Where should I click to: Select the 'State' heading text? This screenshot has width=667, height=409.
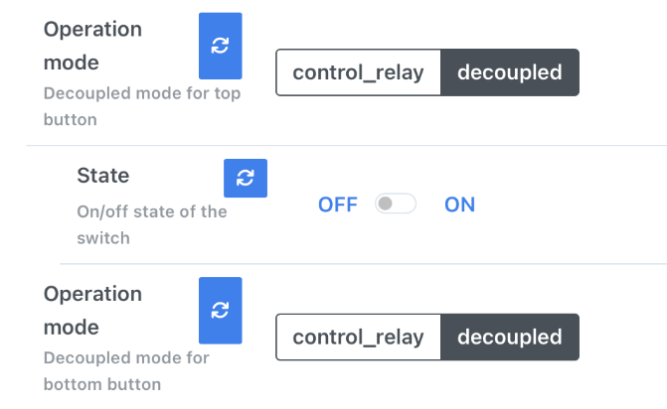(x=103, y=176)
